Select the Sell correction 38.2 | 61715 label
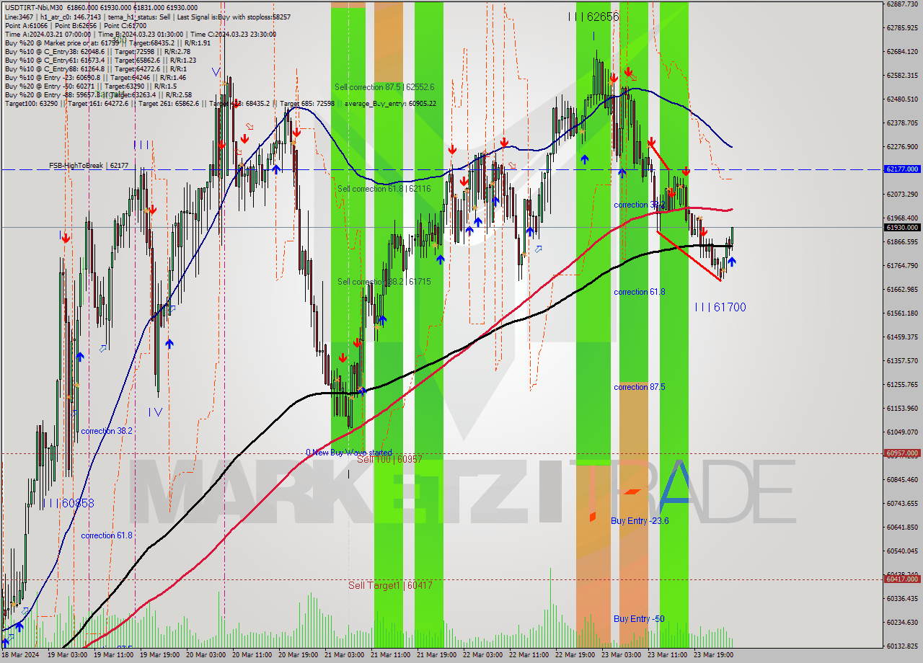Screen dimensions: 923x663 [384, 282]
